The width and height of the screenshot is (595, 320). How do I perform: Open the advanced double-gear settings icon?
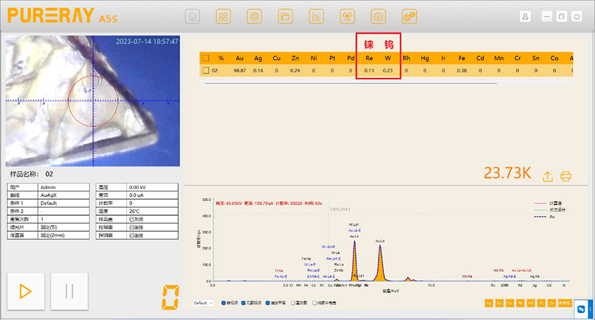coord(409,17)
